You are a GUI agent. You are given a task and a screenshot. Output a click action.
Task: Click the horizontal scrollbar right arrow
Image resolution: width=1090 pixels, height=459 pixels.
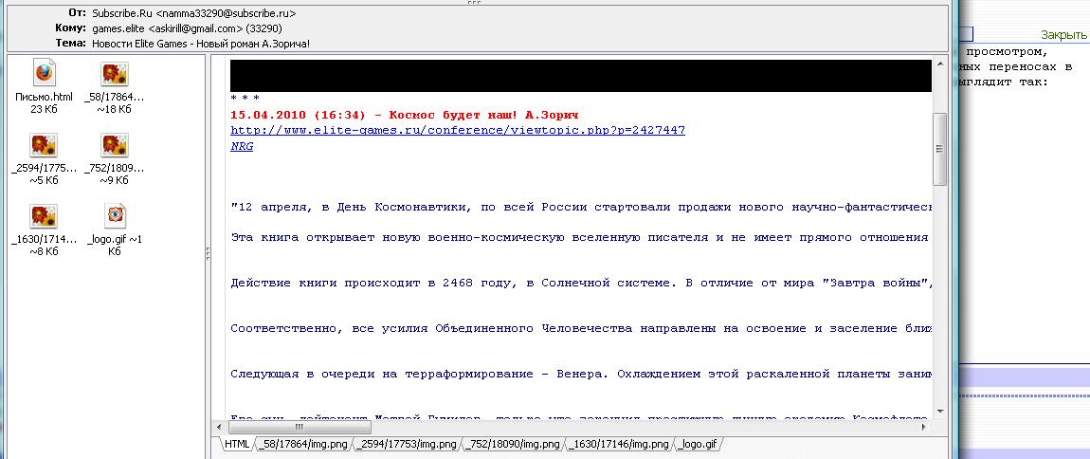925,427
